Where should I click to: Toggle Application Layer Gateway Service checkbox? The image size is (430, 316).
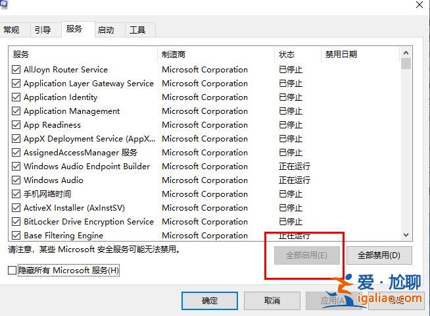(16, 83)
